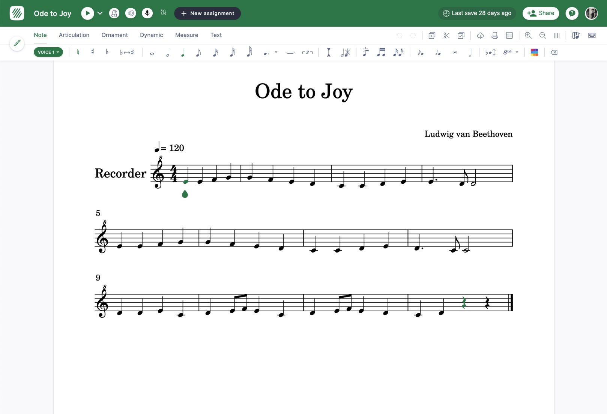This screenshot has width=607, height=414.
Task: Open layout settings panel icon
Action: (x=509, y=36)
